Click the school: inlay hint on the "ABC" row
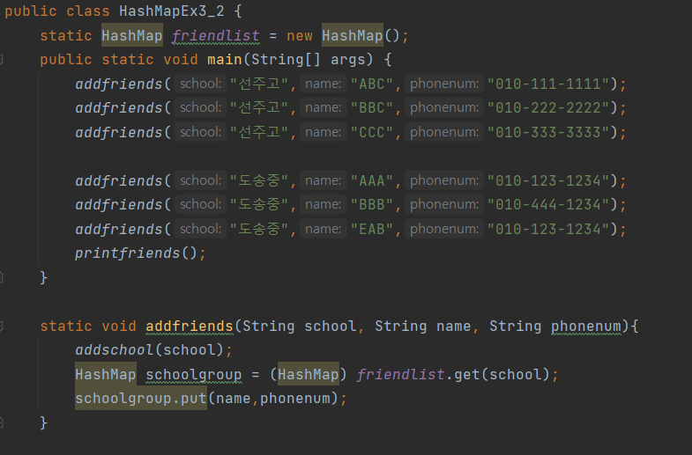Screen dimensions: 692x455 [x=200, y=84]
